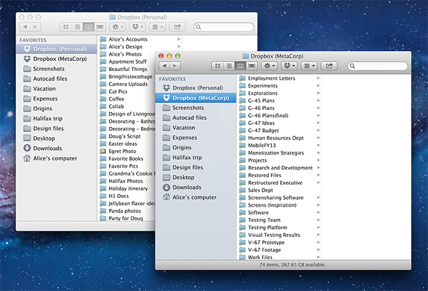Select Alice's computer in the MetaCorp window sidebar
This screenshot has width=428, height=291.
tap(195, 197)
